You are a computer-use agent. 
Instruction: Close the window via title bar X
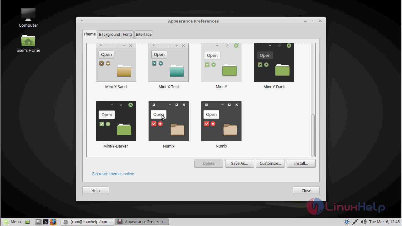click(x=320, y=21)
